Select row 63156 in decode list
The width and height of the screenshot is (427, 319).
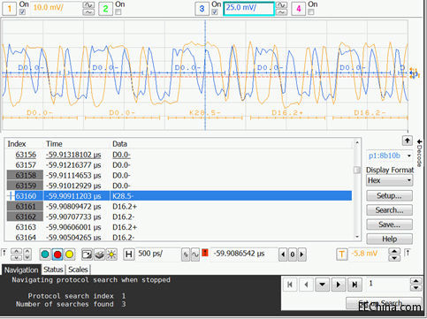[179, 155]
